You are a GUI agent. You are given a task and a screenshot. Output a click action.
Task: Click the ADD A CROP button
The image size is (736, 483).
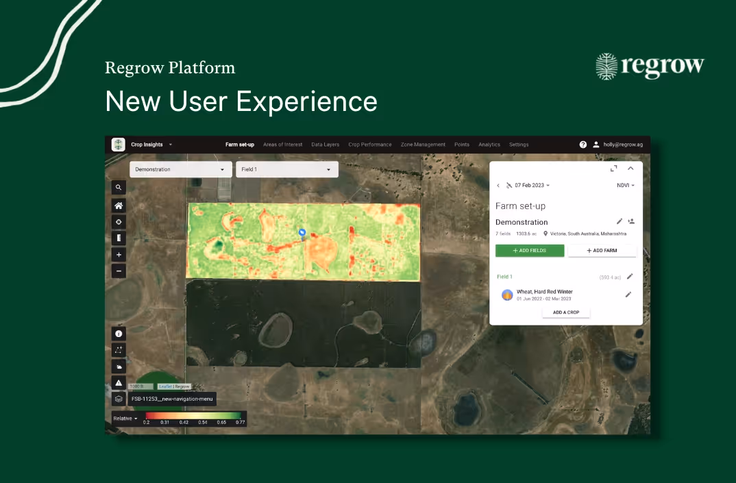tap(565, 312)
